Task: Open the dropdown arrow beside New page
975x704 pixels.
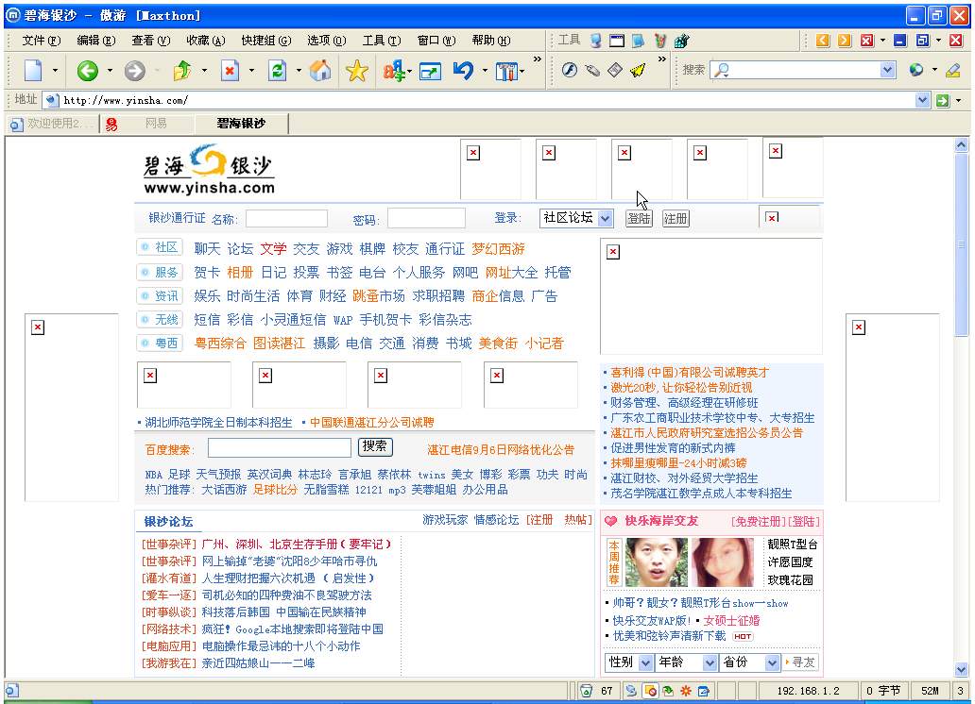Action: (55, 71)
